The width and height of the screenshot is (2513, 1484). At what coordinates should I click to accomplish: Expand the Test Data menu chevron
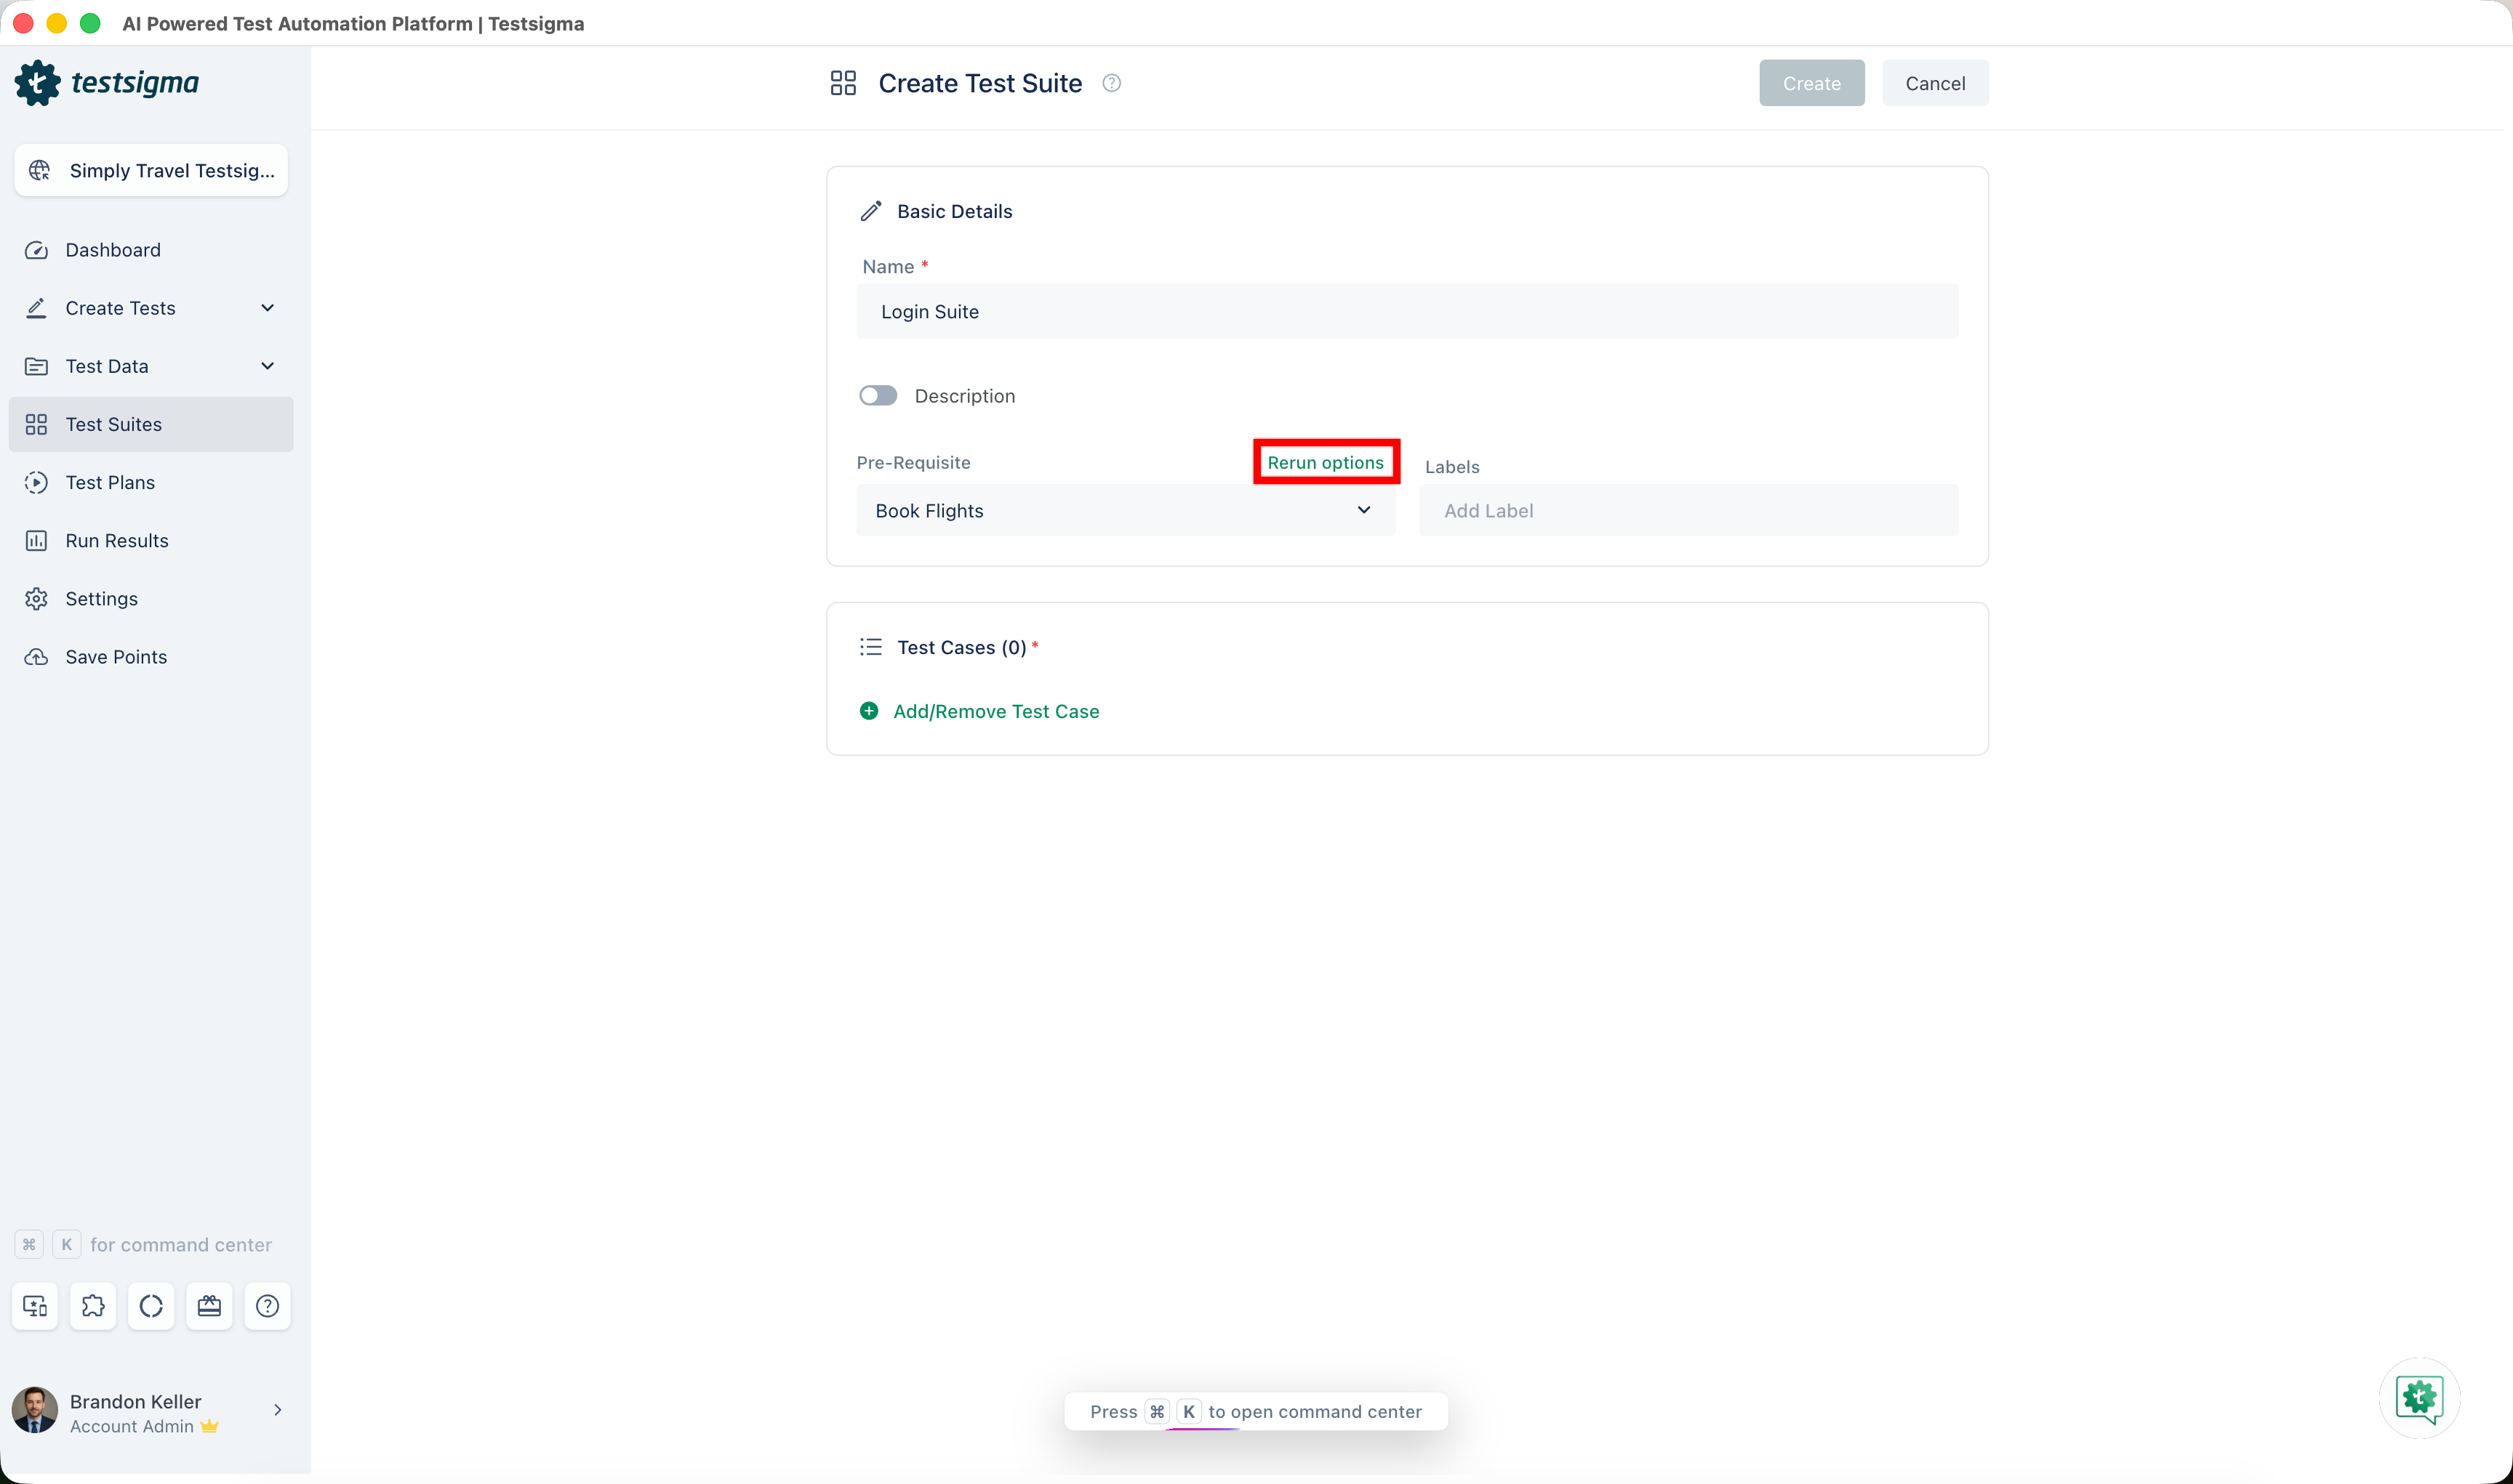coord(267,366)
